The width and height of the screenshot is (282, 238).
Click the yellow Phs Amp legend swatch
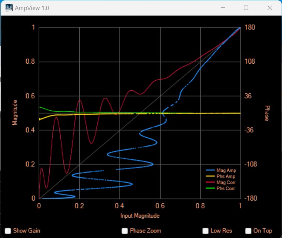210,176
